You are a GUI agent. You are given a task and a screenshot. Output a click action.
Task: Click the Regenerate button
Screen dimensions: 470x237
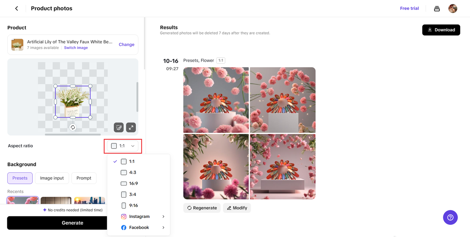click(x=202, y=208)
